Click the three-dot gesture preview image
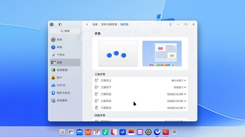The width and height of the screenshot is (245, 137). point(118,53)
